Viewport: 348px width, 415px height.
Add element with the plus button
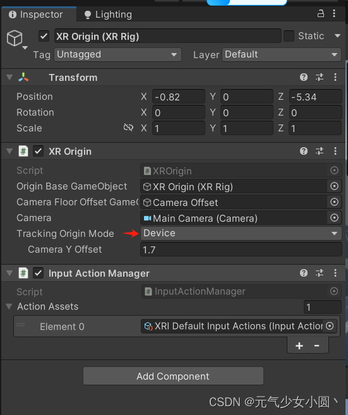coord(299,346)
